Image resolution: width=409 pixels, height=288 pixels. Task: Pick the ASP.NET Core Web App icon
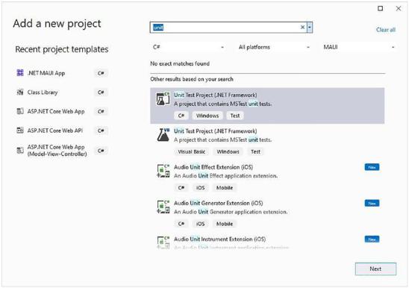coord(20,111)
